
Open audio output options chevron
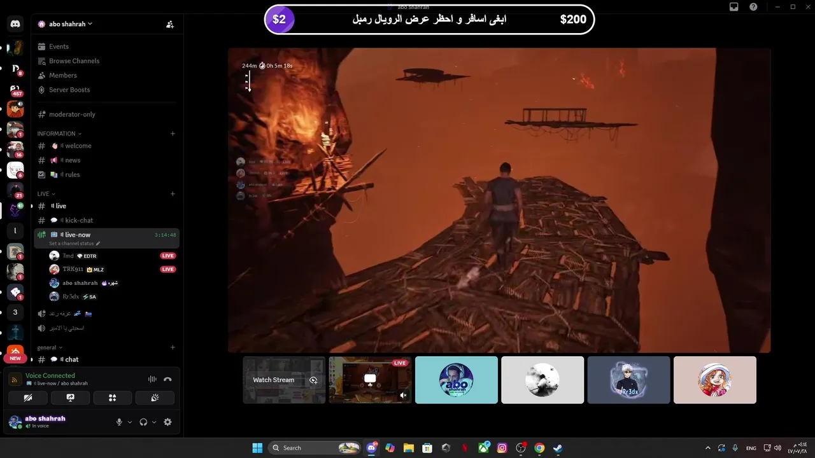154,422
